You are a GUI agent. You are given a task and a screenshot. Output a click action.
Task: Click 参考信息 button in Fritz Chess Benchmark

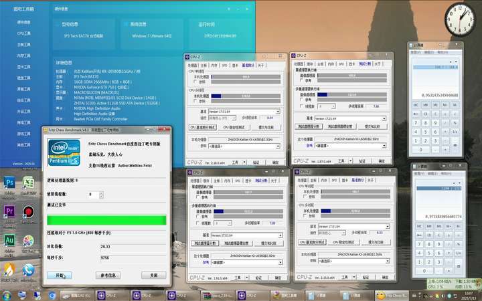(x=108, y=276)
